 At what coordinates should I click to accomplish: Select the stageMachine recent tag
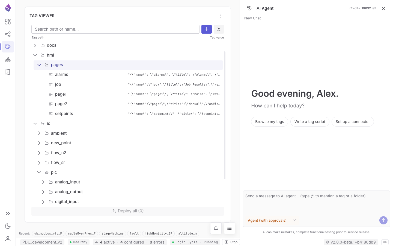[x=112, y=234]
